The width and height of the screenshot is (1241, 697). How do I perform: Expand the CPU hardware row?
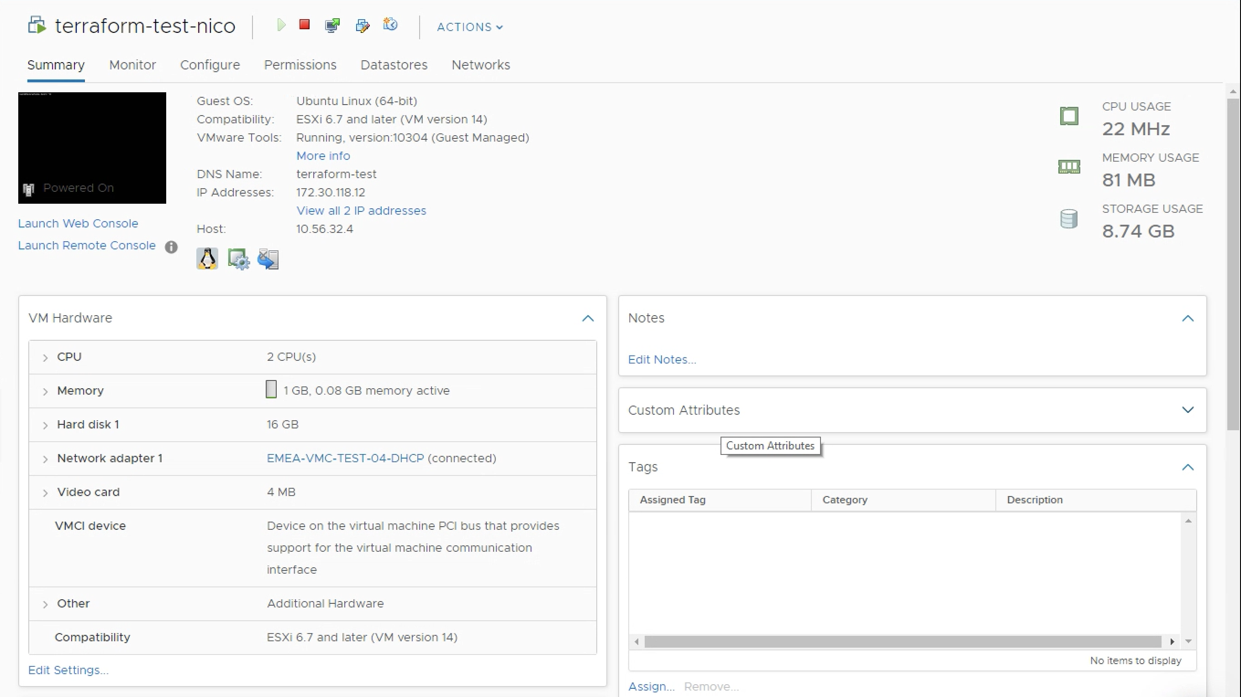click(45, 358)
